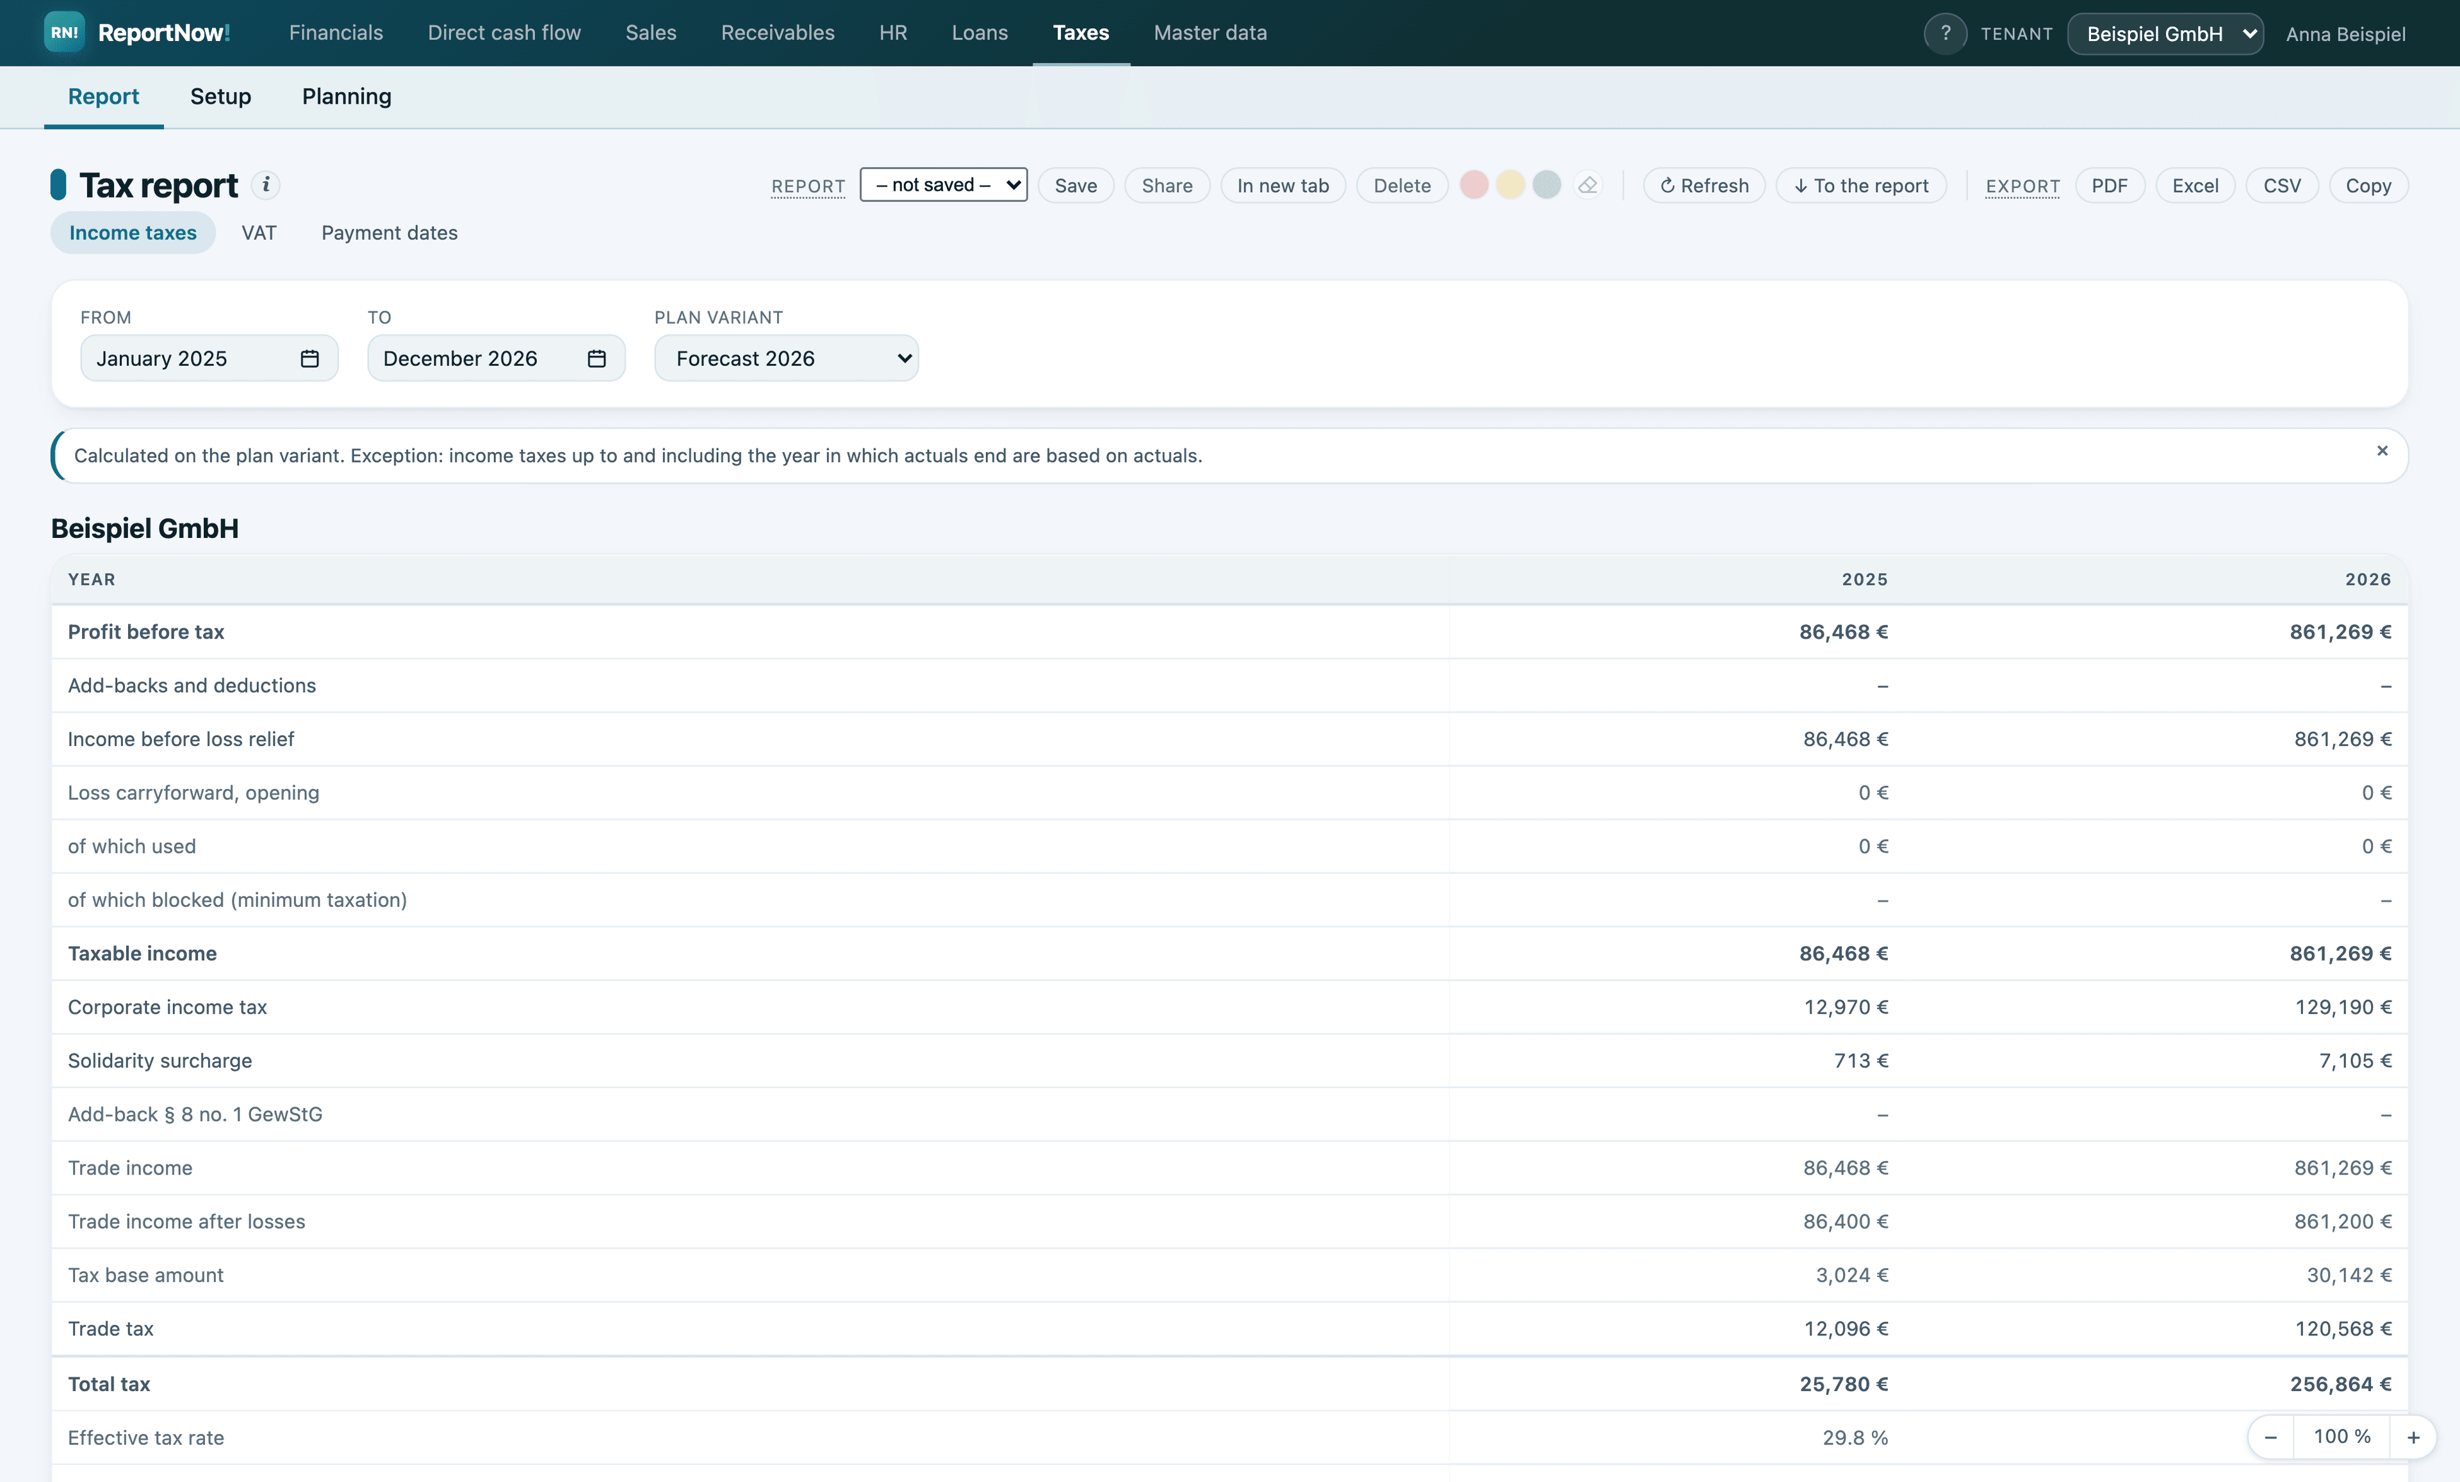Copy the report data

(x=2368, y=186)
